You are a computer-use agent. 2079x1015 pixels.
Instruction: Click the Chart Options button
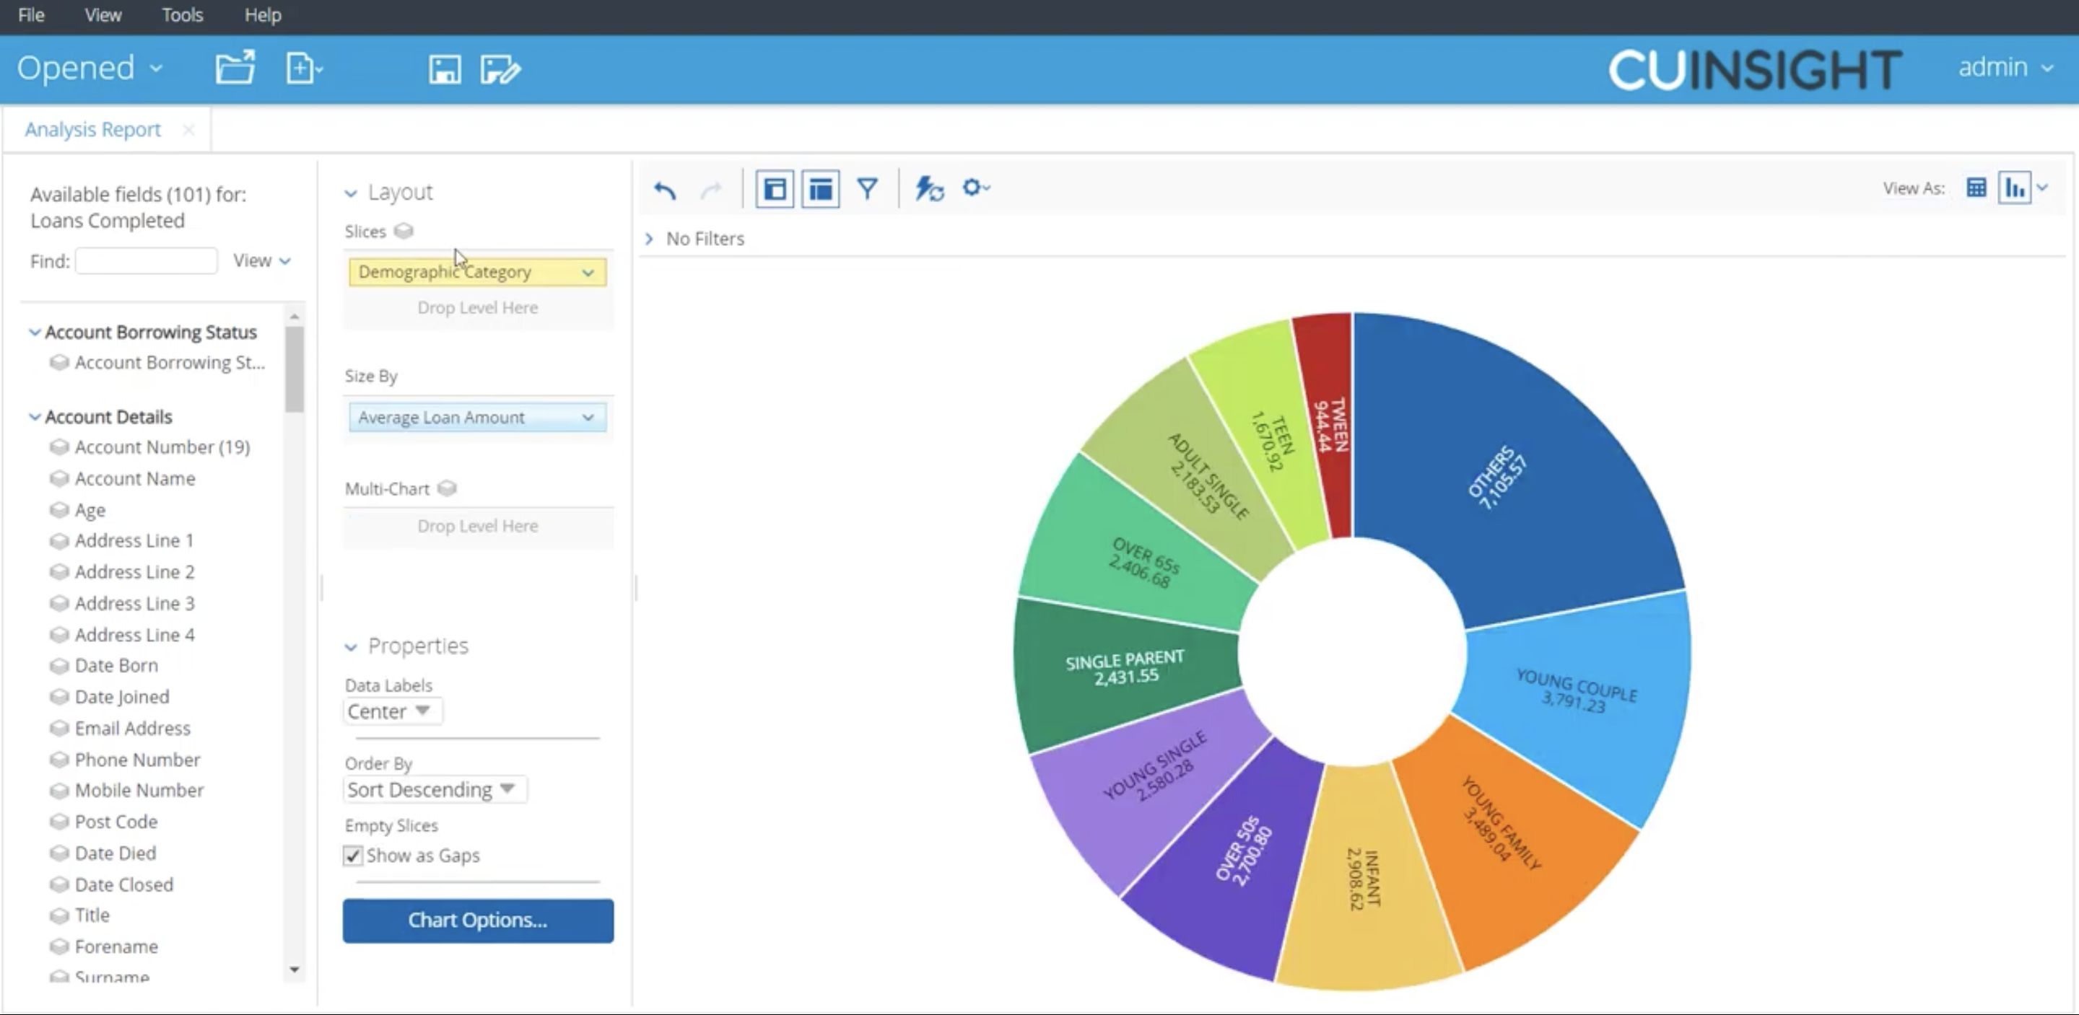pos(478,920)
